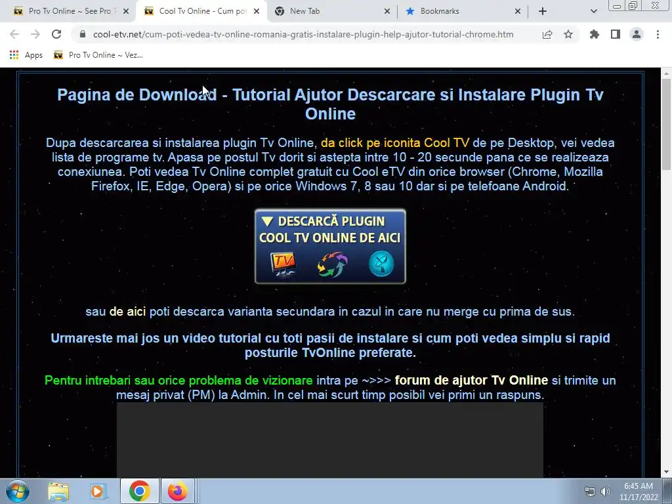Open the 'de aici' secondary download link
672x504 pixels.
click(127, 312)
